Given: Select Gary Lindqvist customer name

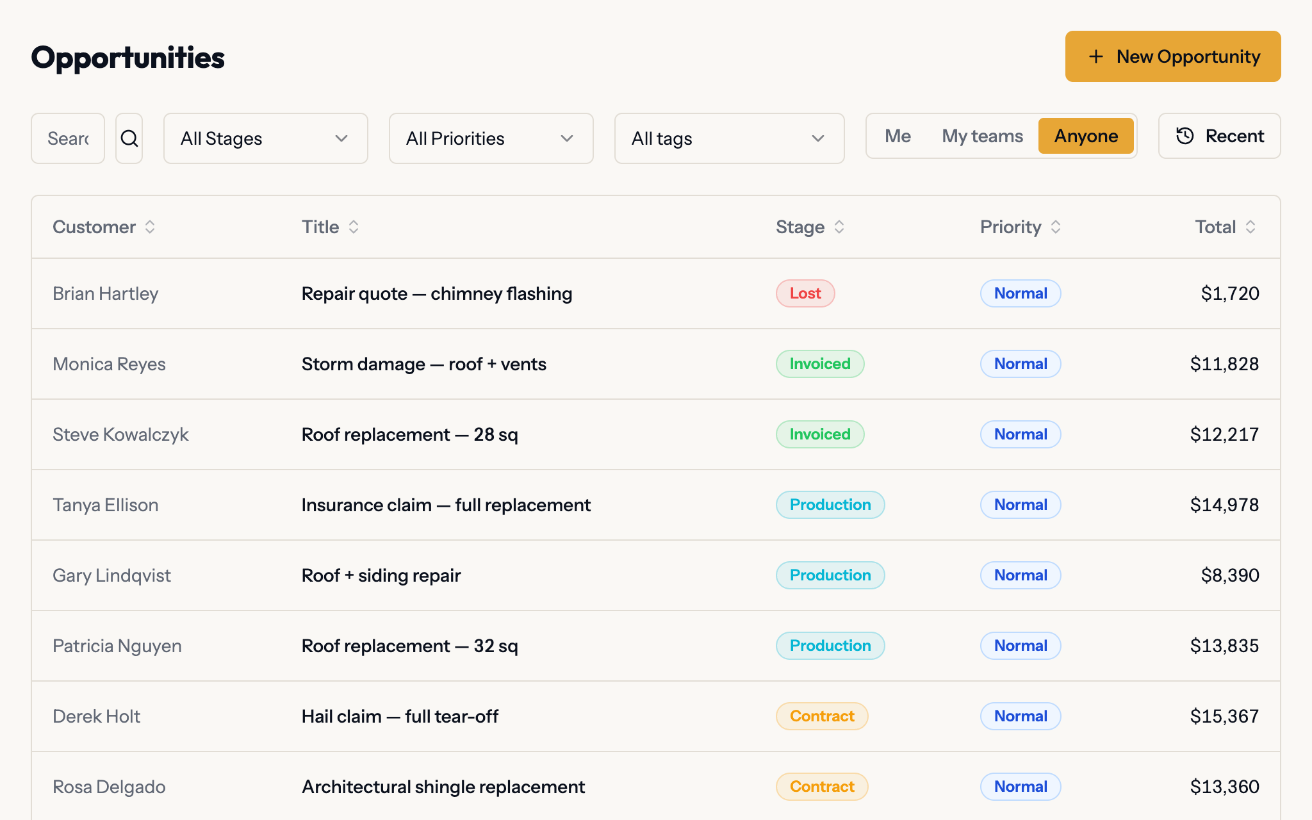Looking at the screenshot, I should (111, 575).
